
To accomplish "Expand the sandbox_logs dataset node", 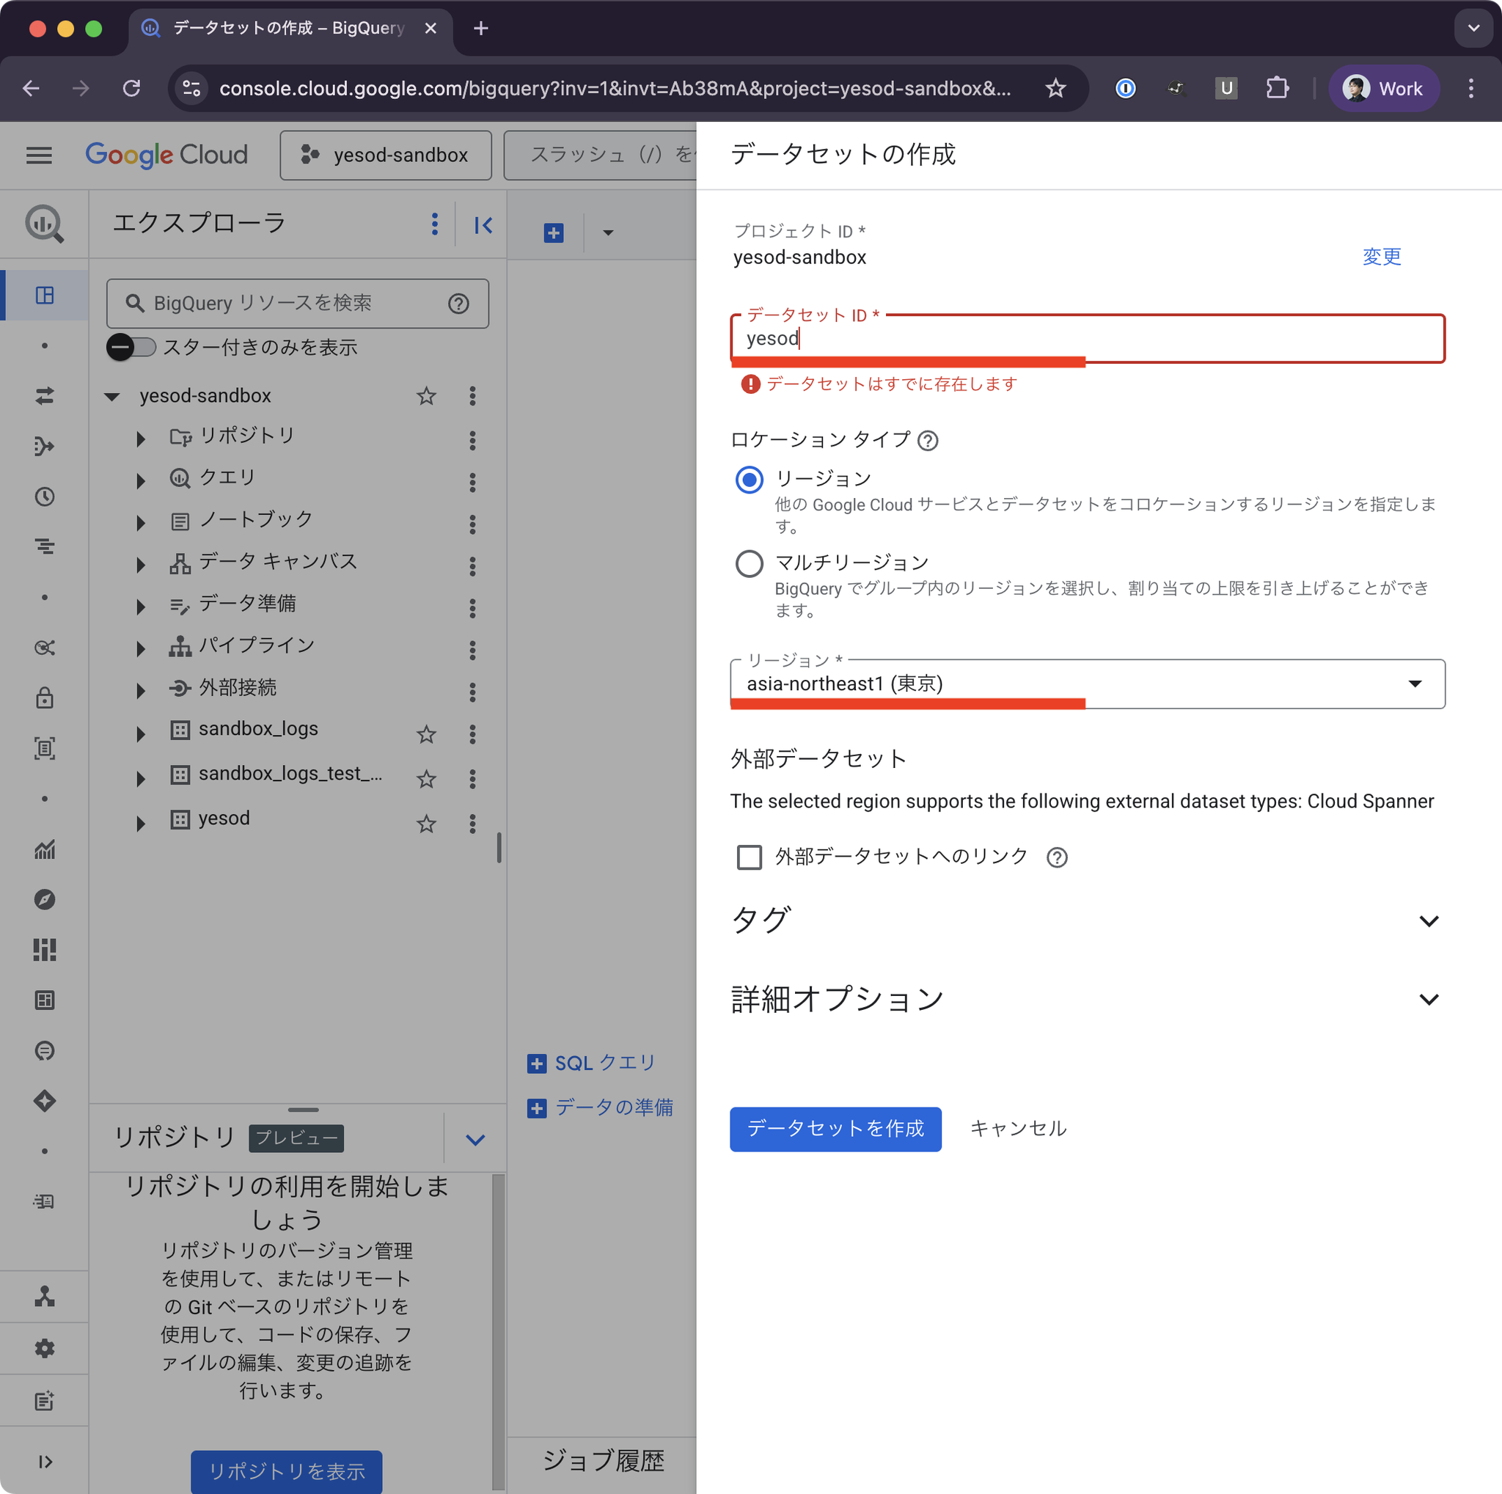I will point(141,733).
